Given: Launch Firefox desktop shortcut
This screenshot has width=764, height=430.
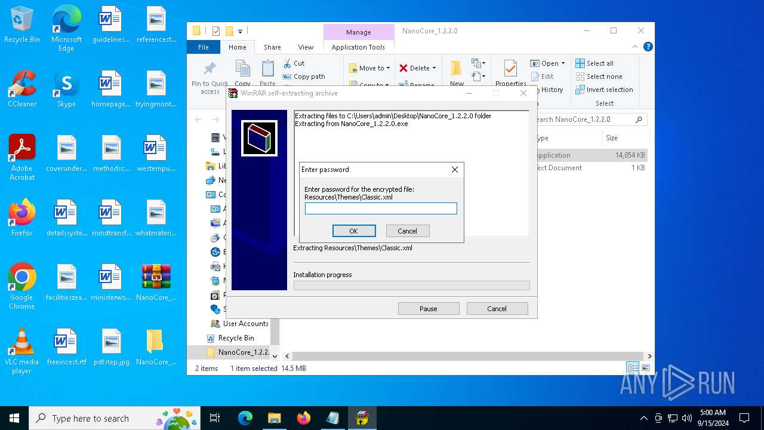Looking at the screenshot, I should [22, 218].
